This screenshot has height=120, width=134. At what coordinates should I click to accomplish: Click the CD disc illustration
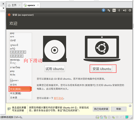pyautogui.click(x=55, y=49)
